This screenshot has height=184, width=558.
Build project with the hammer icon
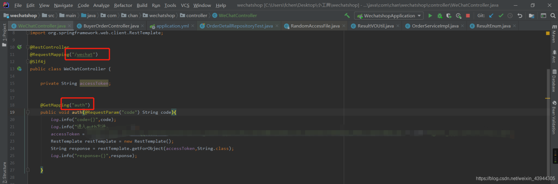(x=347, y=16)
